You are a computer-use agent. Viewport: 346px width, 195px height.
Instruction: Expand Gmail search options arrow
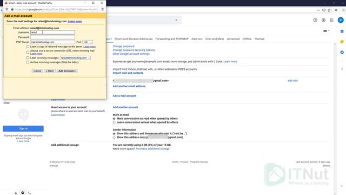[176, 20]
